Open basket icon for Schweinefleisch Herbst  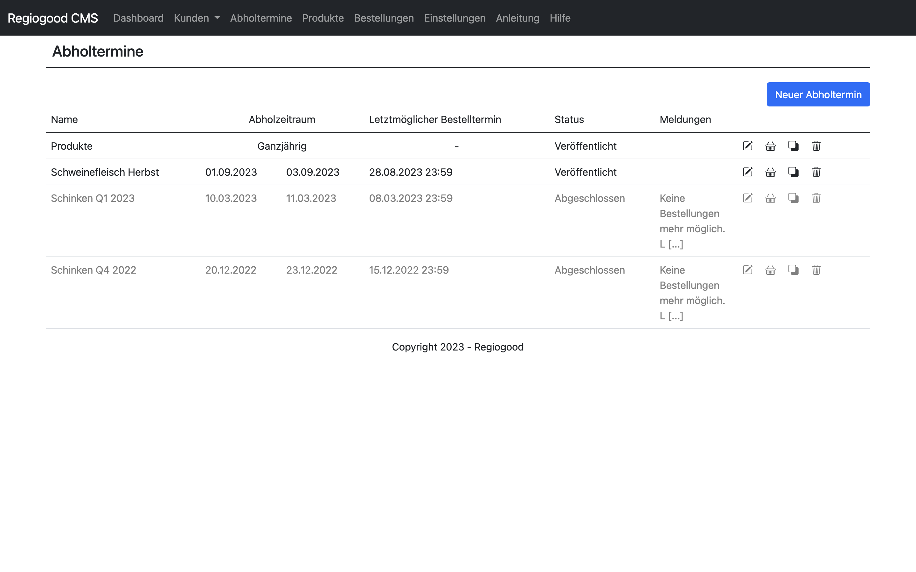pyautogui.click(x=770, y=172)
